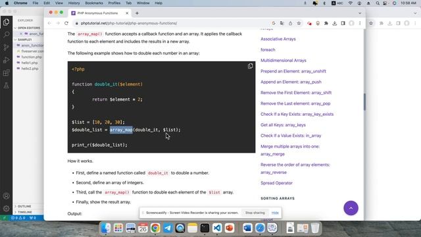This screenshot has height=237, width=421.
Task: Open Check If a Key Exists link
Action: [297, 114]
